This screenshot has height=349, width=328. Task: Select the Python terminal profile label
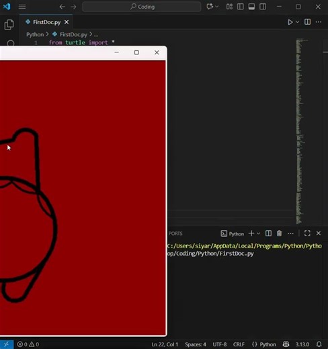pos(233,234)
